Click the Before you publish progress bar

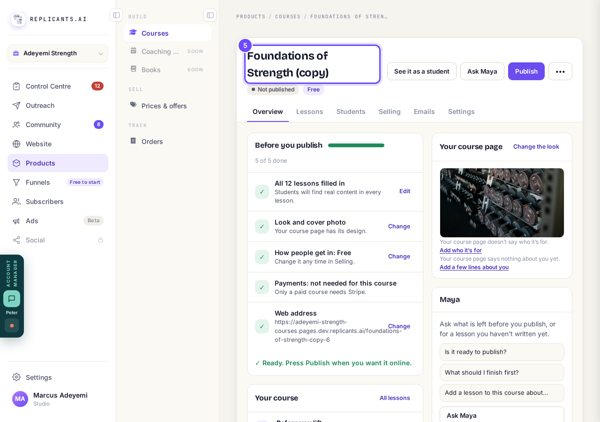356,145
